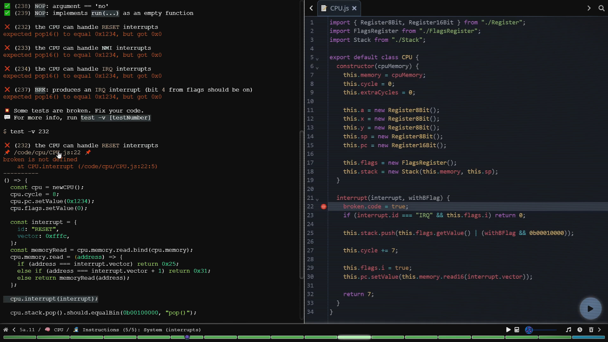Click the clock history icon at bottom right

580,330
